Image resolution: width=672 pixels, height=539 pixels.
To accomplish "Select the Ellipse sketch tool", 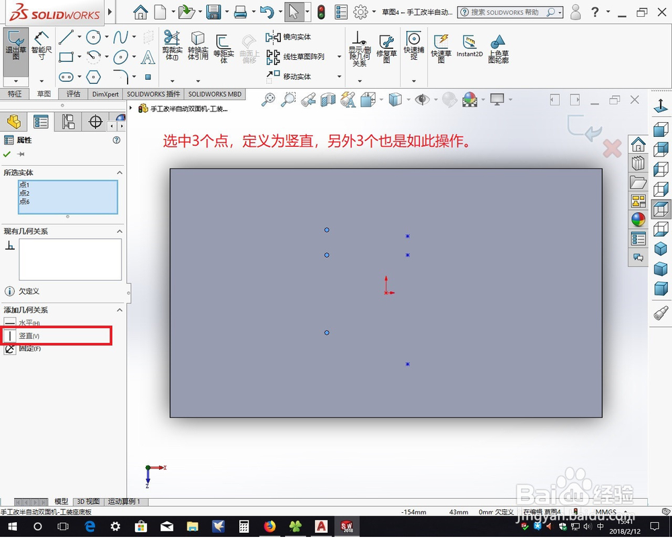I will [120, 57].
